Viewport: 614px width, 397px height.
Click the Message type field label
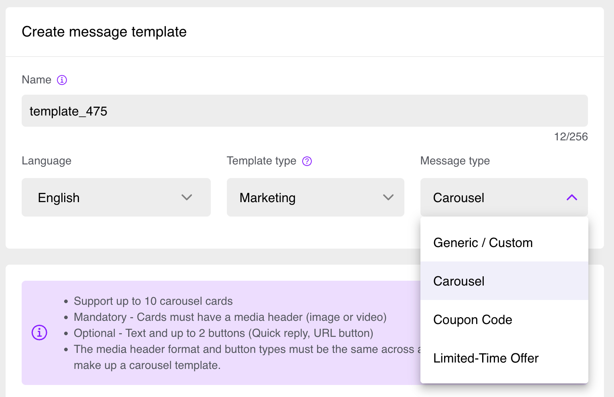455,161
